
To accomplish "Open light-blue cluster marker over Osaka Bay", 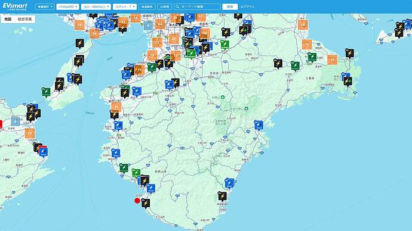I will 148,26.
